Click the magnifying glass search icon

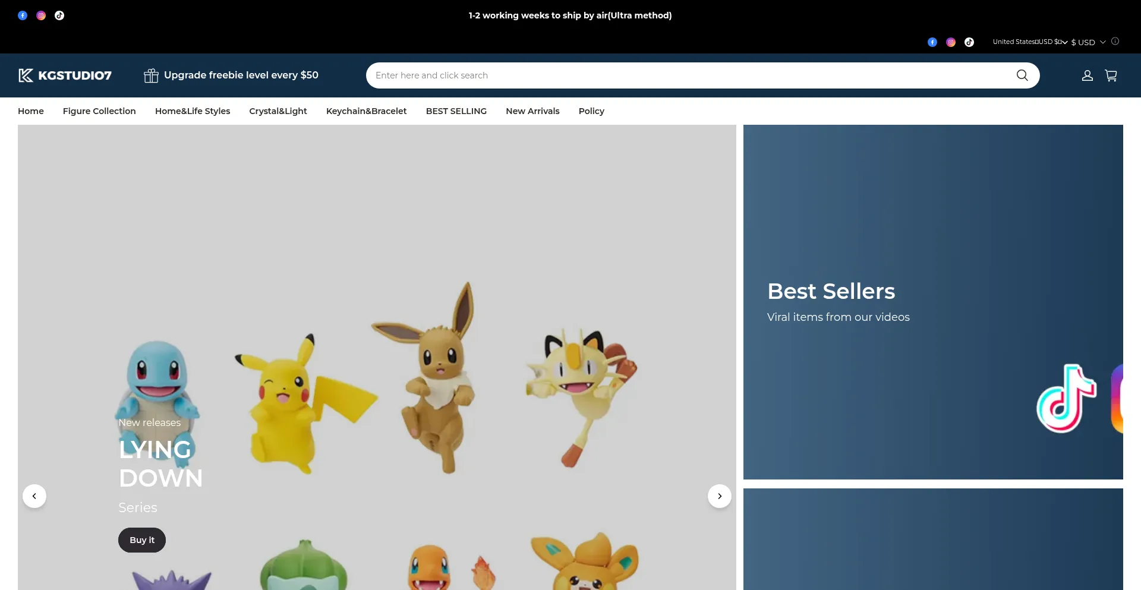pyautogui.click(x=1022, y=75)
